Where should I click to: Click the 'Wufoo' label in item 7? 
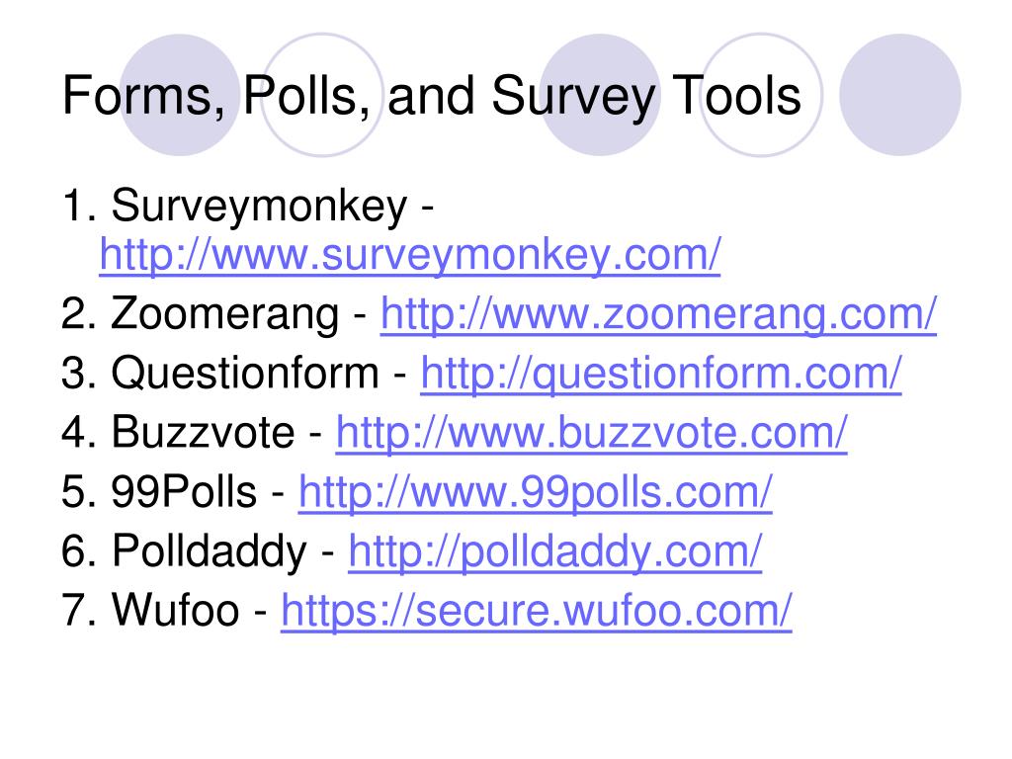pos(176,610)
